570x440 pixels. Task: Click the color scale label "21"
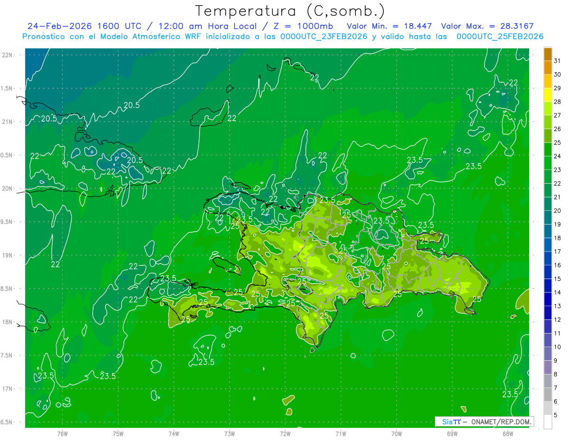click(558, 197)
